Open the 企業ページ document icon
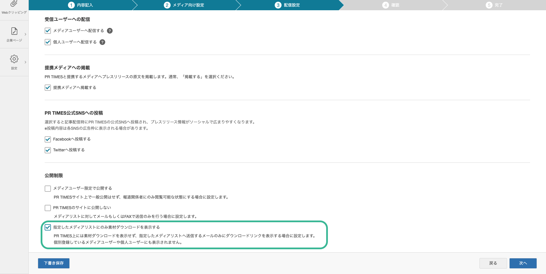Screen dimensions: 546x274 (14, 31)
